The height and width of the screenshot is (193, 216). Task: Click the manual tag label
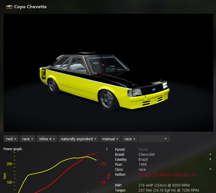[x=109, y=139]
